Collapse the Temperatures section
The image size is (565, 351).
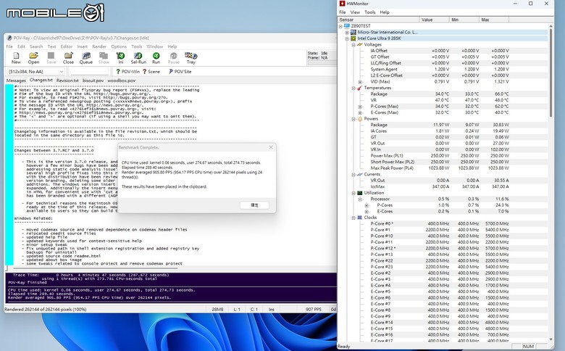(x=353, y=88)
